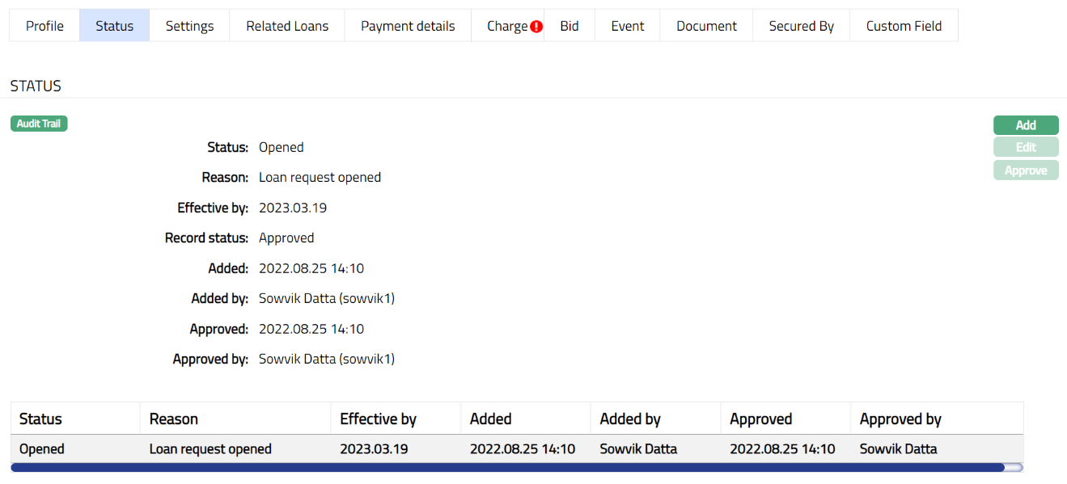This screenshot has width=1067, height=484.
Task: Switch to the Settings tab
Action: coord(189,26)
